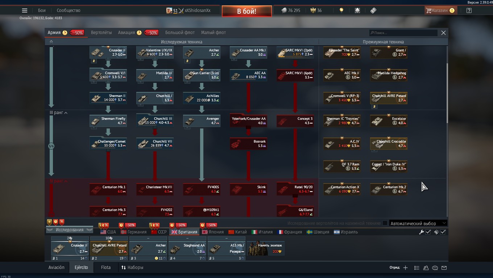Viewport: 493px width, 278px height.
Task: Open the mail envelope icon
Action: pos(444,268)
